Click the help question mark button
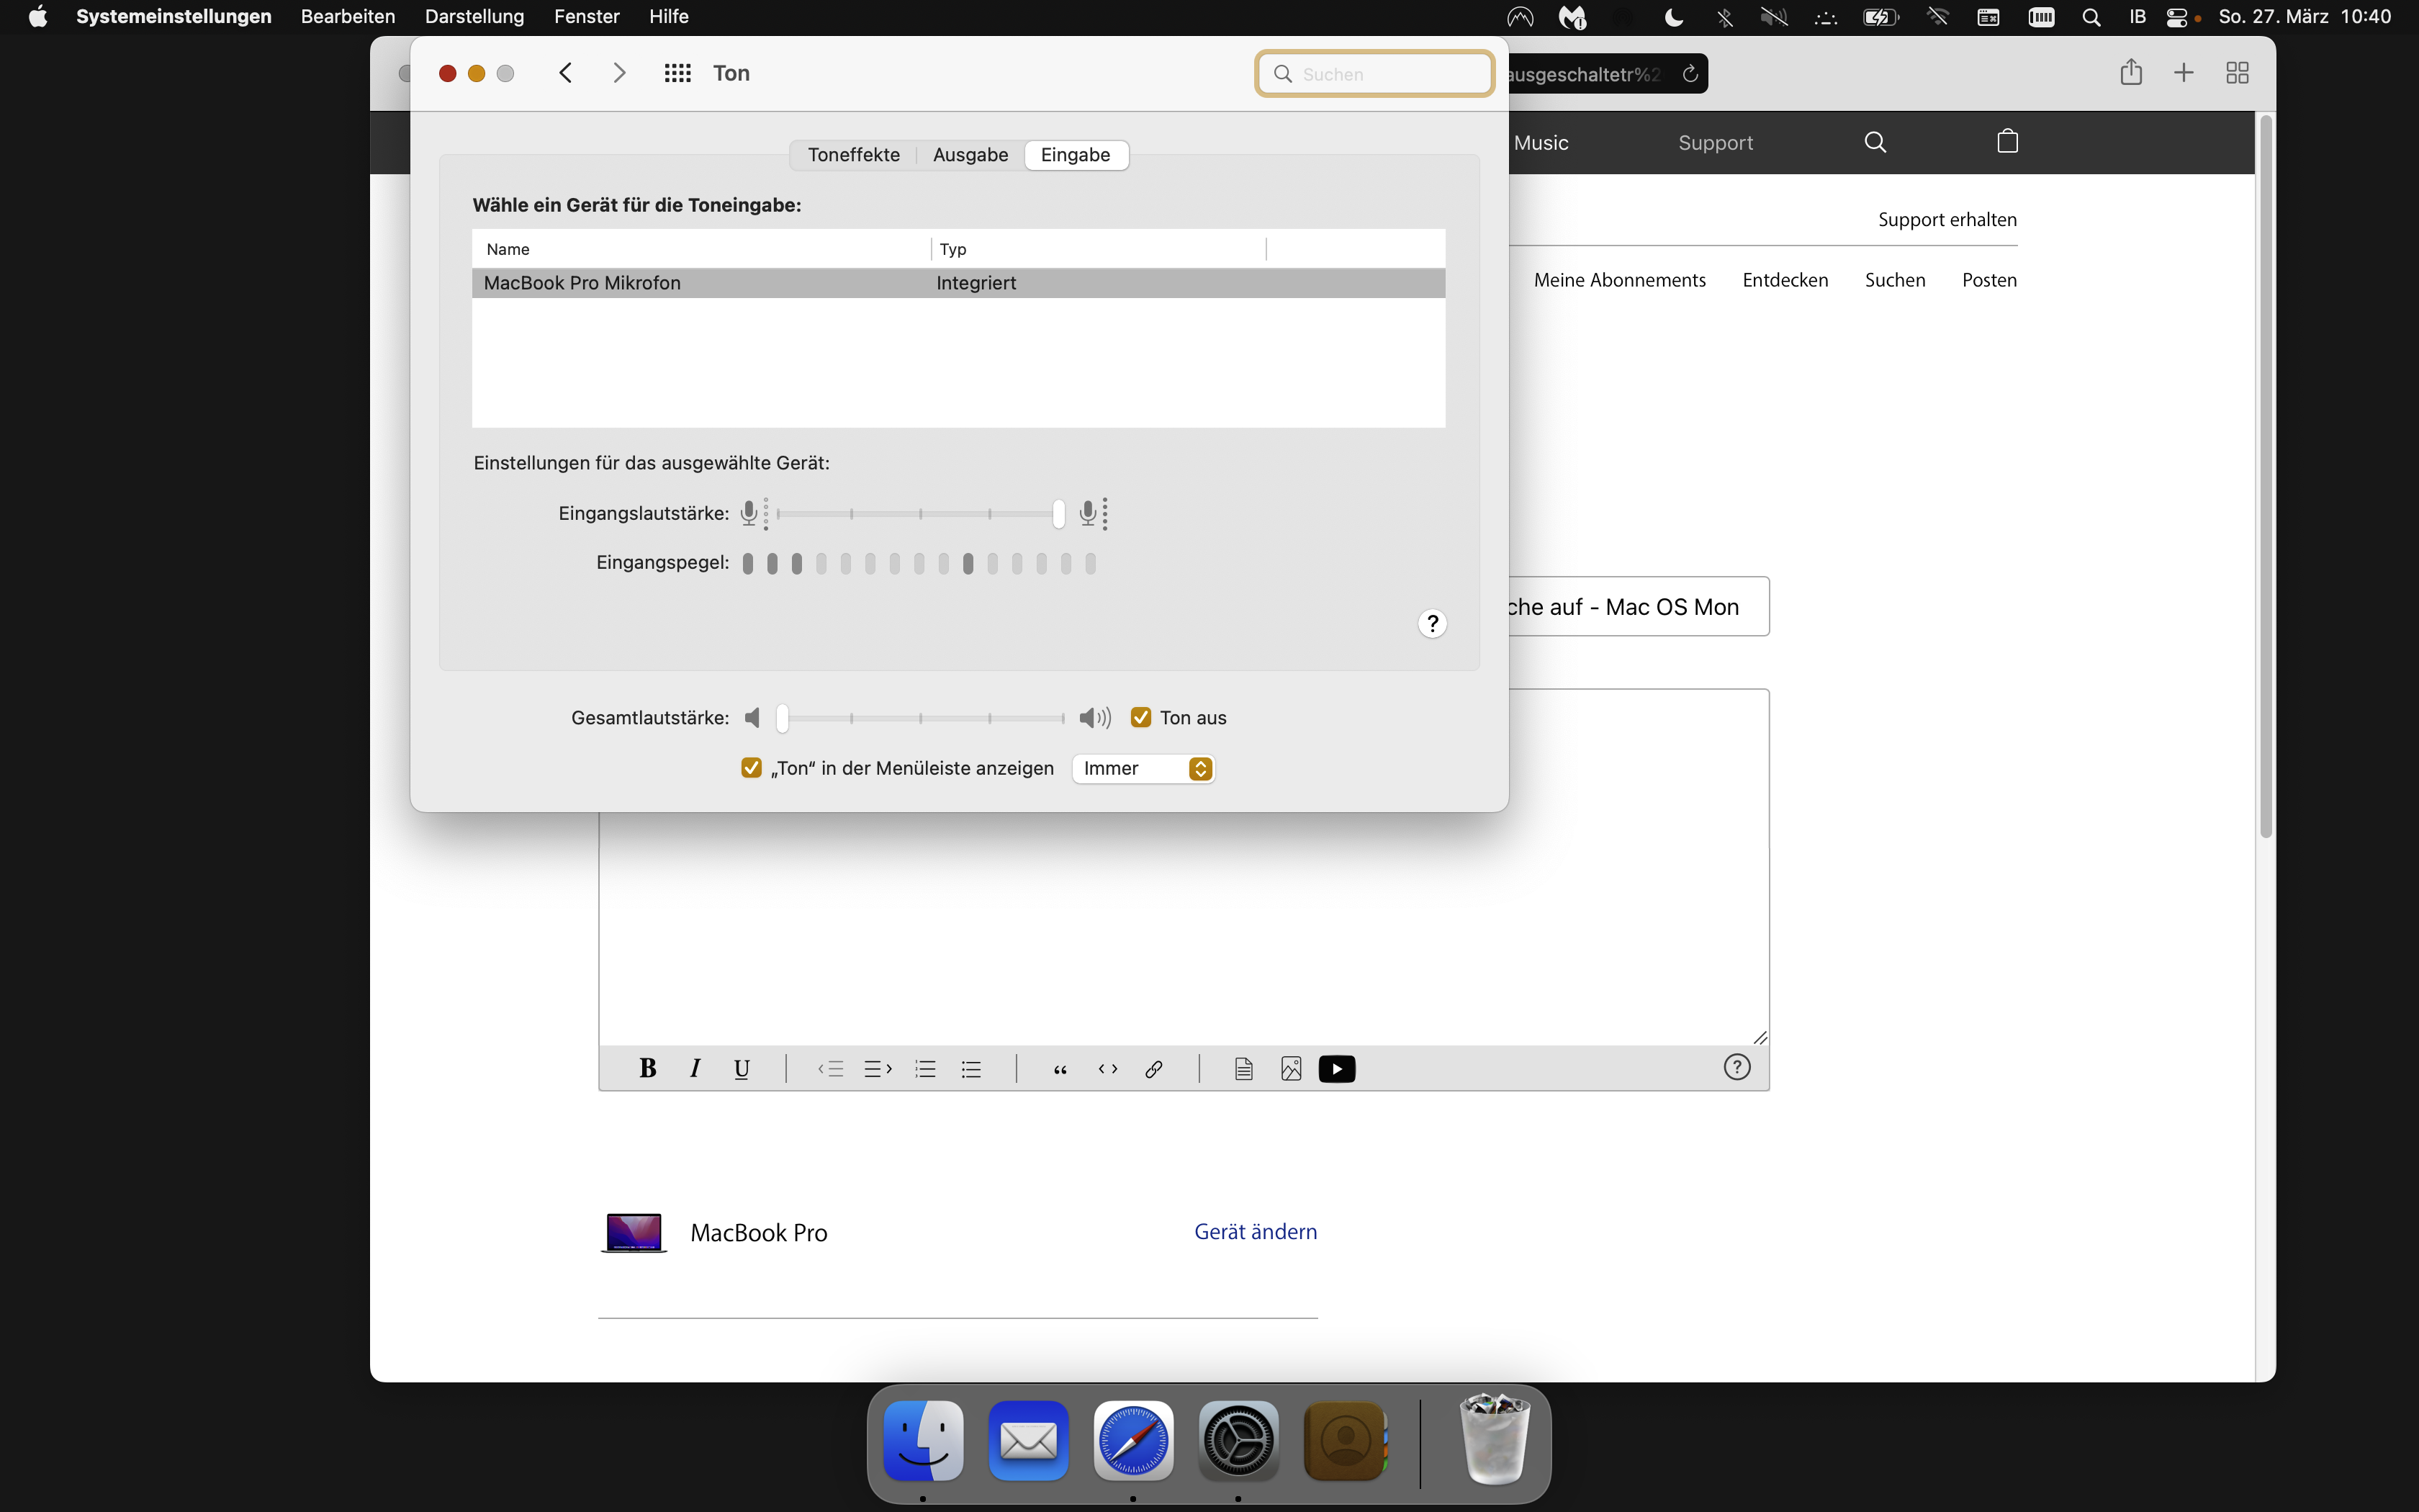 [x=1433, y=624]
